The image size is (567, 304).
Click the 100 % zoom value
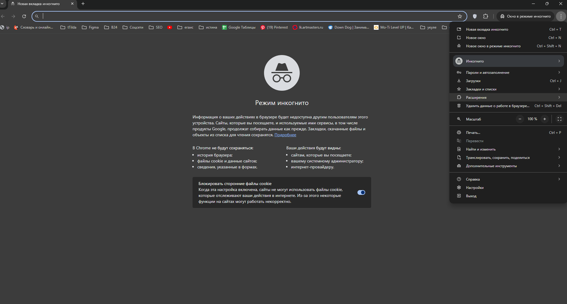click(533, 119)
